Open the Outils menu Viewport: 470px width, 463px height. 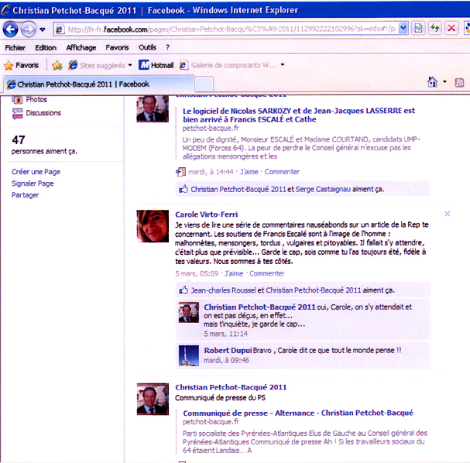tap(147, 47)
